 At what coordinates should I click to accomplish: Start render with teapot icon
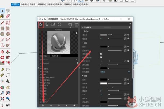pos(70,25)
